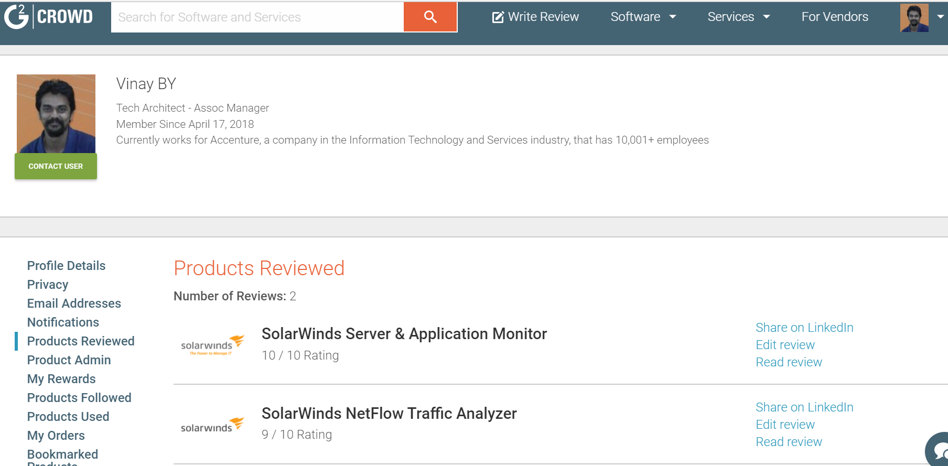Expand the Services dropdown menu
Viewport: 948px width, 466px height.
tap(739, 17)
